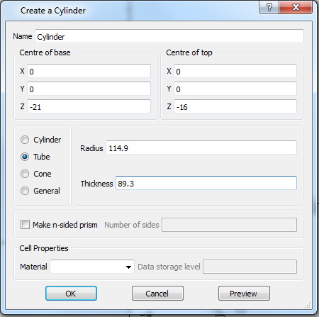The width and height of the screenshot is (319, 317).
Task: Focus the Name text field
Action: [x=169, y=36]
